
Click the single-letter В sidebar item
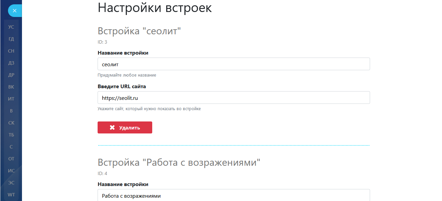click(x=11, y=111)
